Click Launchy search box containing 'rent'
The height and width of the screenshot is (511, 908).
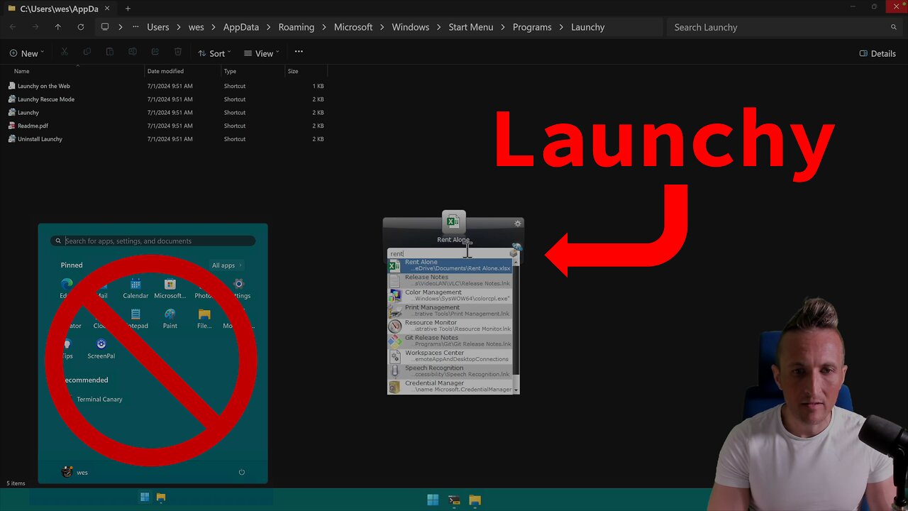coord(448,253)
